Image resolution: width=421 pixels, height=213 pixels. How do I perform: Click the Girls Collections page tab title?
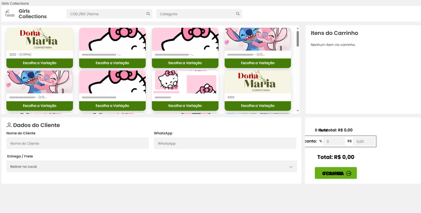tap(15, 3)
